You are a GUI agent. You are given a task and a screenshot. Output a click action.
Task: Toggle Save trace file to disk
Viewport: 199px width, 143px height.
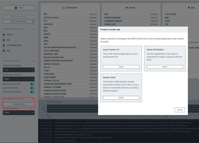[x=33, y=92]
